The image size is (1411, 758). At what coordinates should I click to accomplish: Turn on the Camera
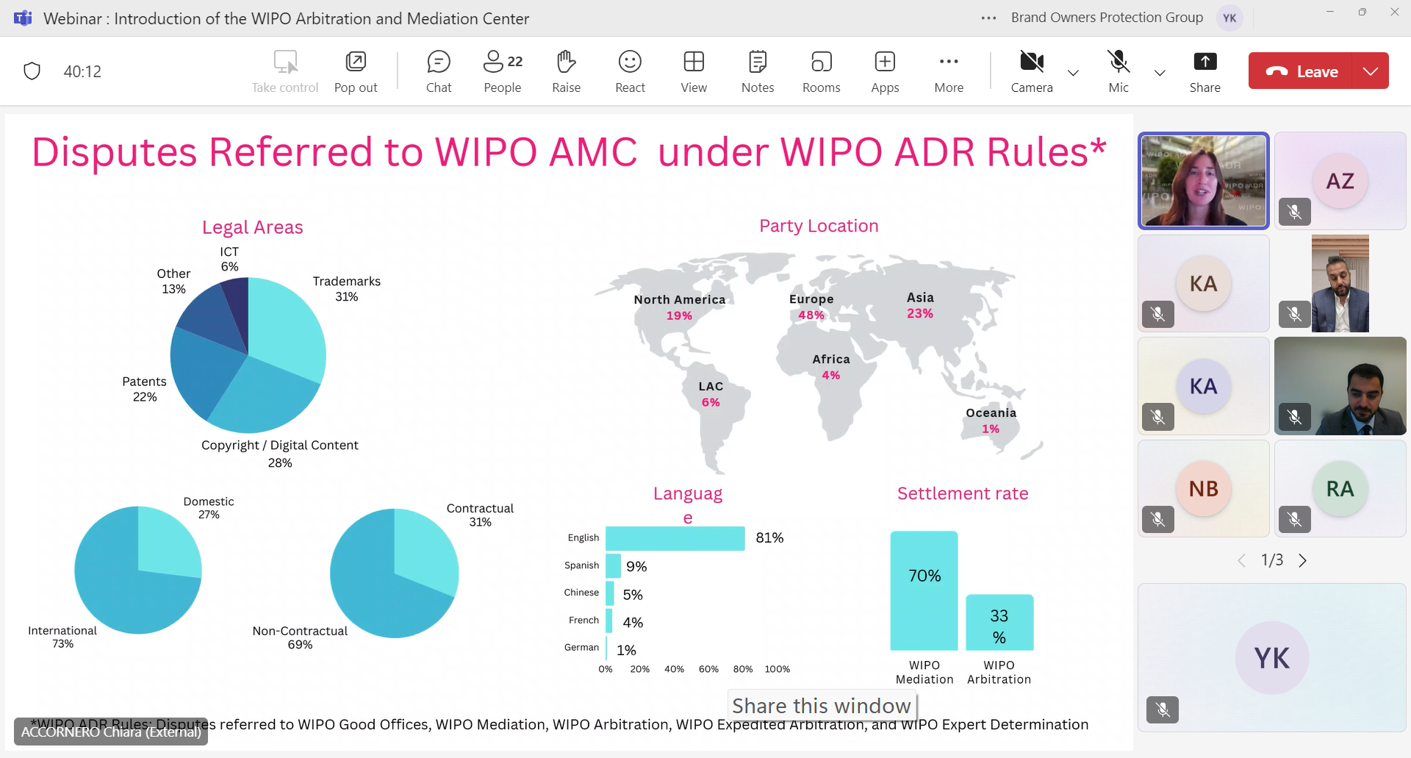click(x=1032, y=71)
